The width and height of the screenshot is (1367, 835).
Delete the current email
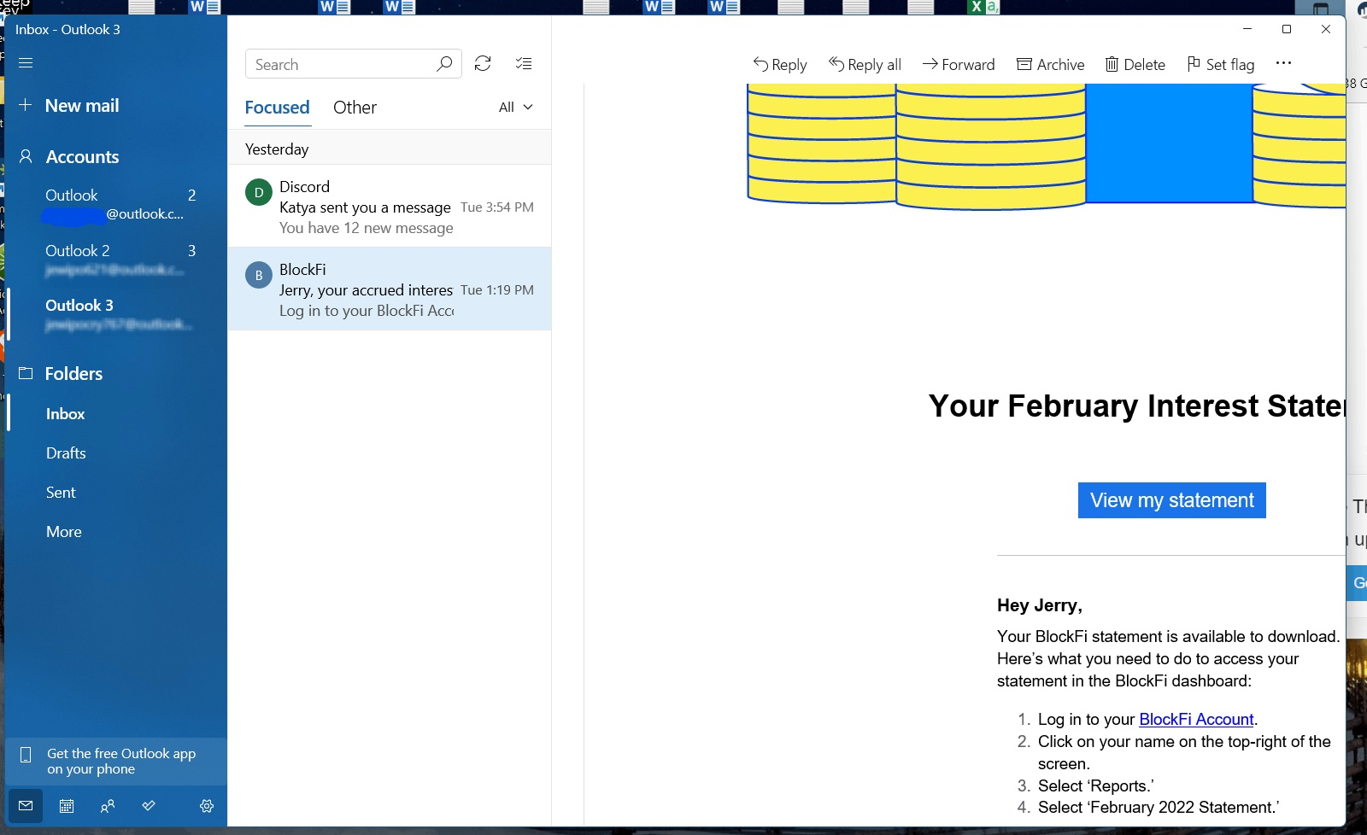(1135, 64)
